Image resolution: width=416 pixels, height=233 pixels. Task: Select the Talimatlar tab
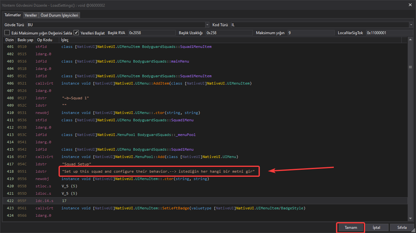[x=13, y=15]
